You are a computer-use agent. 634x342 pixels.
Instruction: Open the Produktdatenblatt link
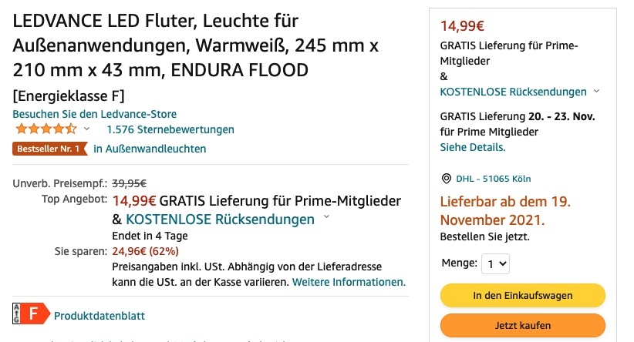(x=99, y=316)
